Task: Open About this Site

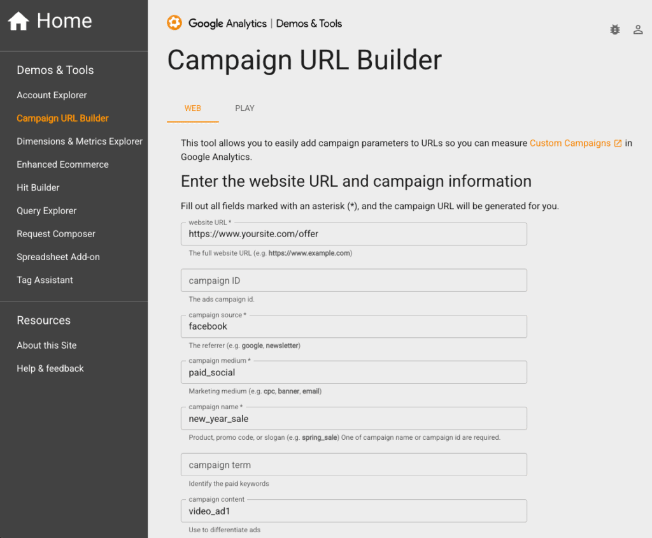Action: click(x=46, y=345)
